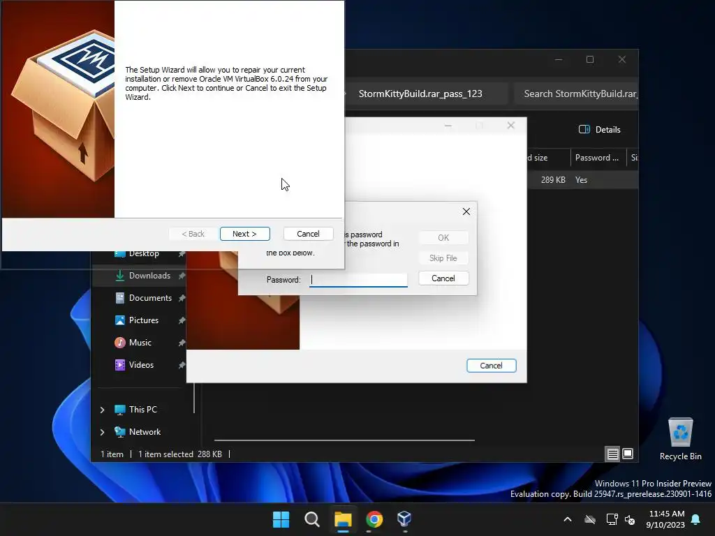Viewport: 715px width, 536px height.
Task: Open Google Chrome from the taskbar
Action: click(374, 519)
